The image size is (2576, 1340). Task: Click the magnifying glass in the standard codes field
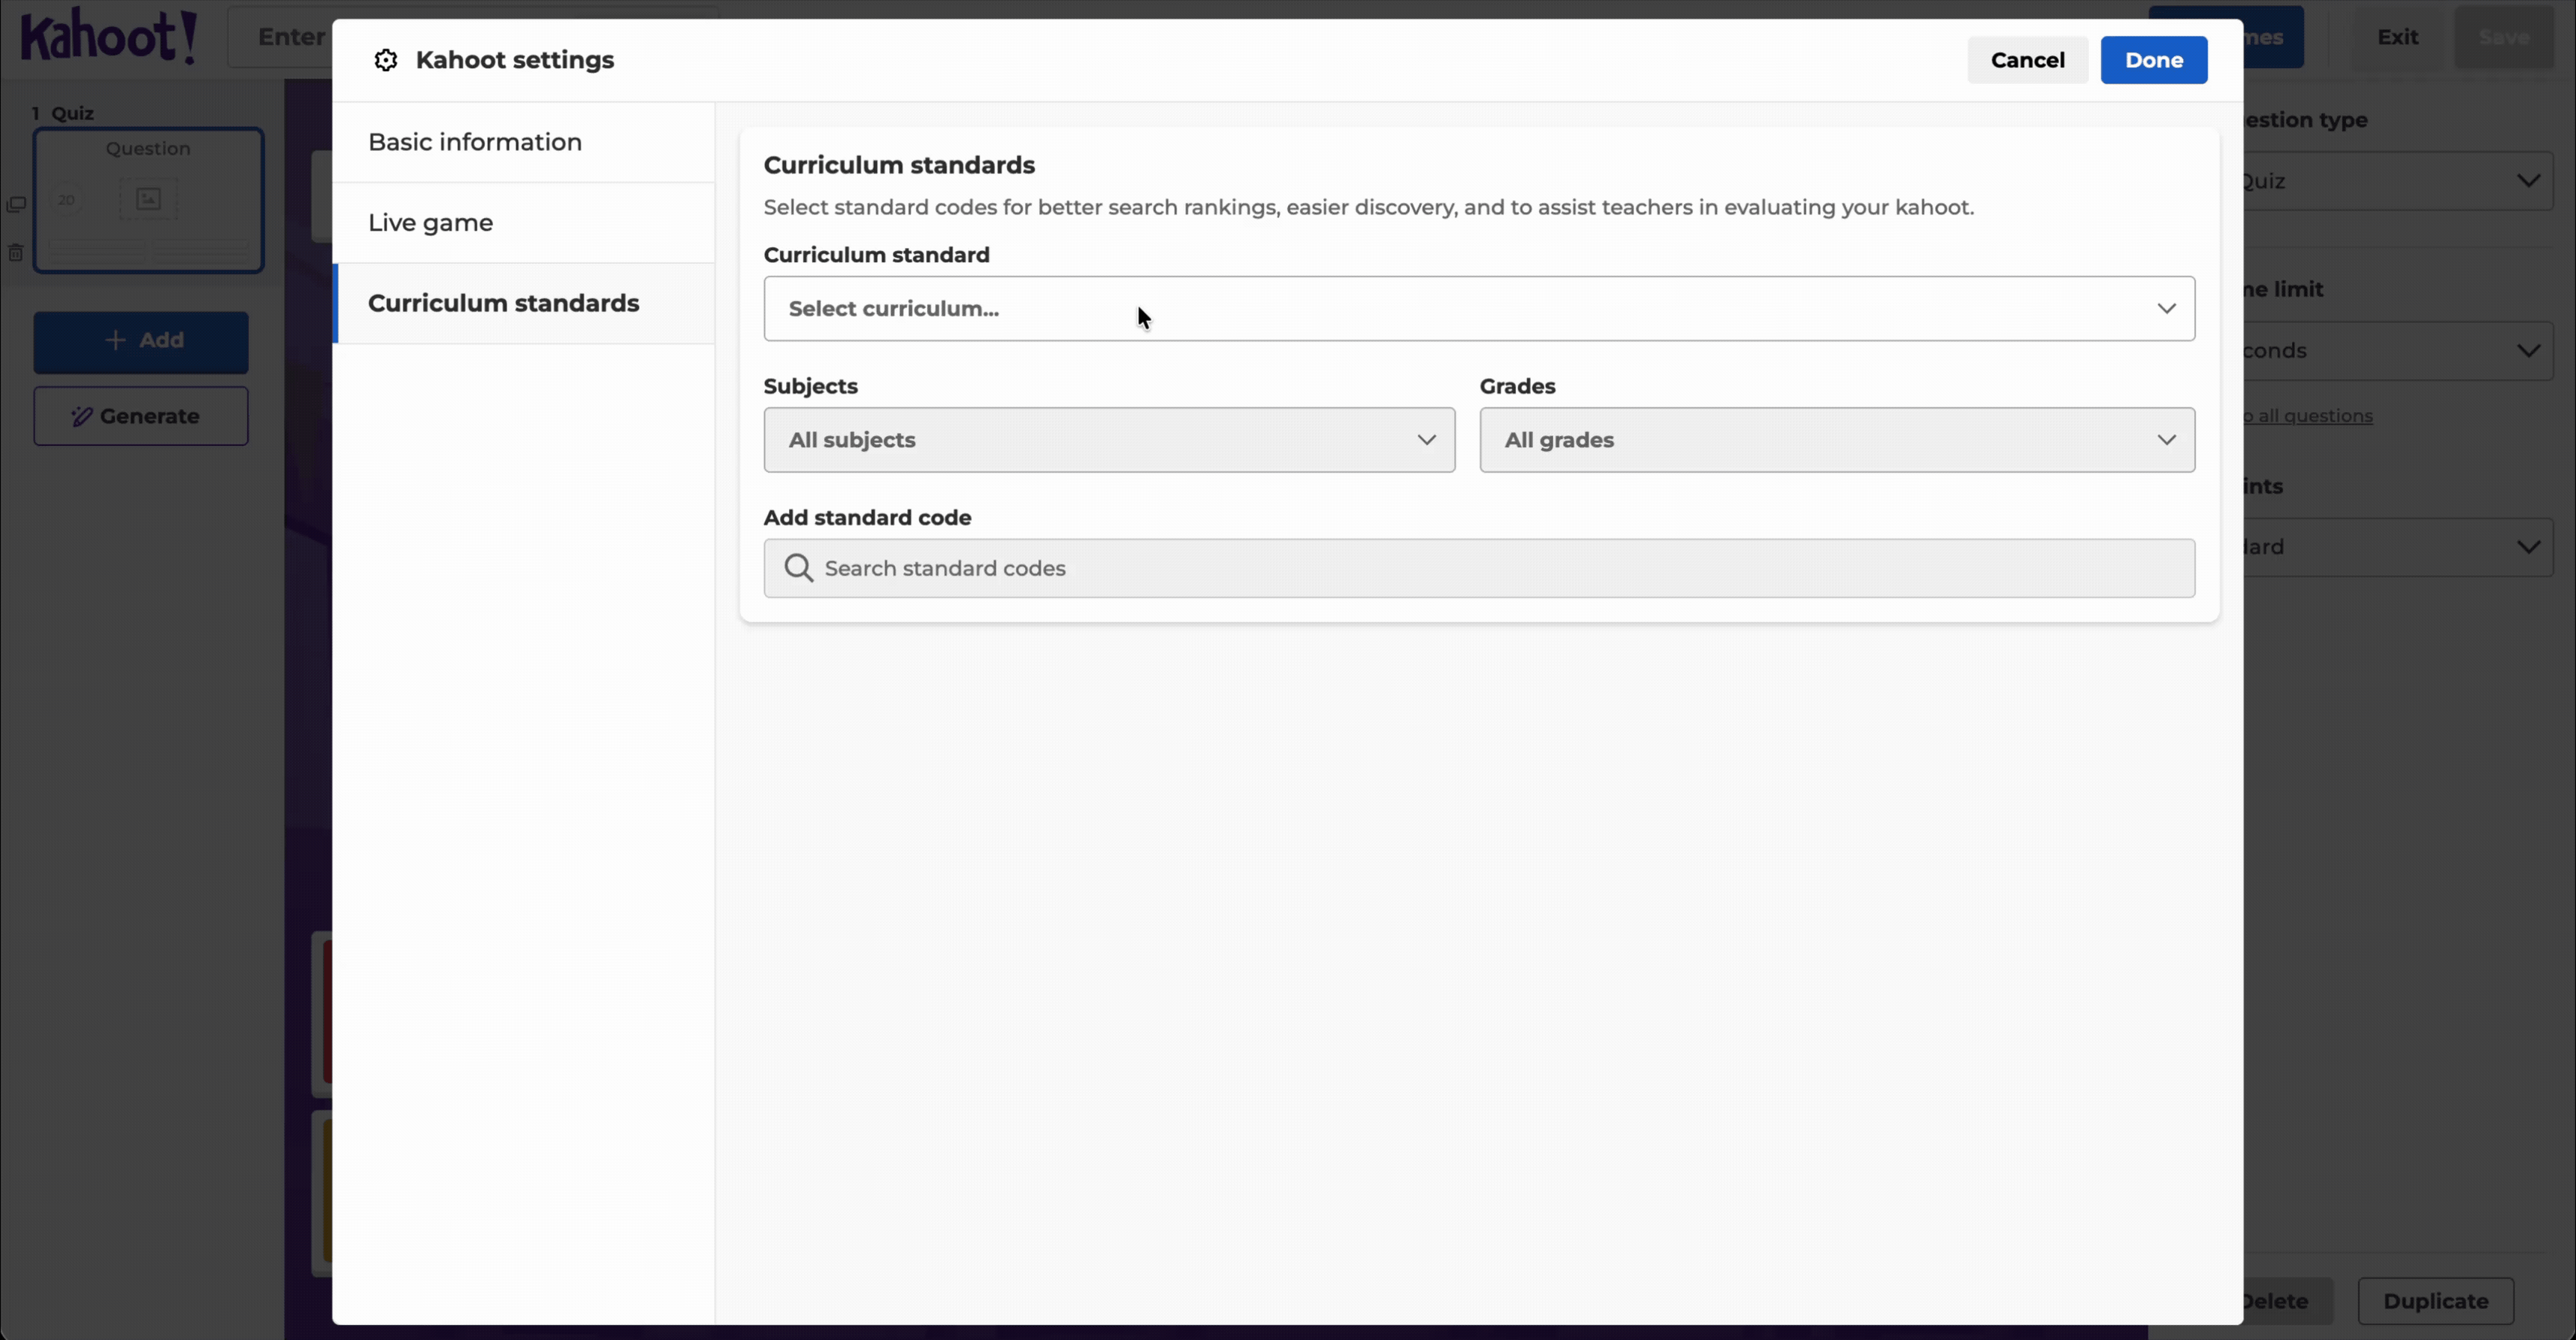pos(797,568)
